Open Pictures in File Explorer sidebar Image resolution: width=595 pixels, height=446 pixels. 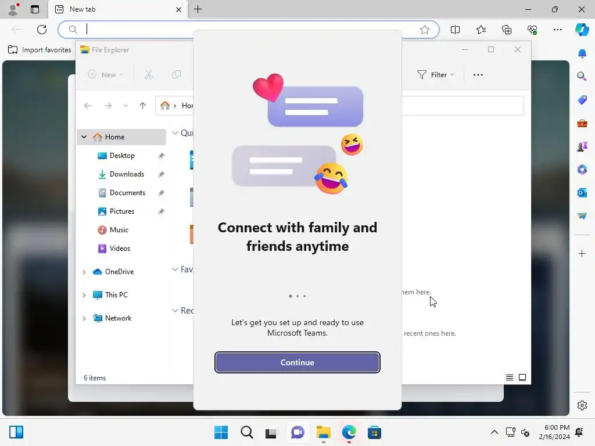click(122, 211)
